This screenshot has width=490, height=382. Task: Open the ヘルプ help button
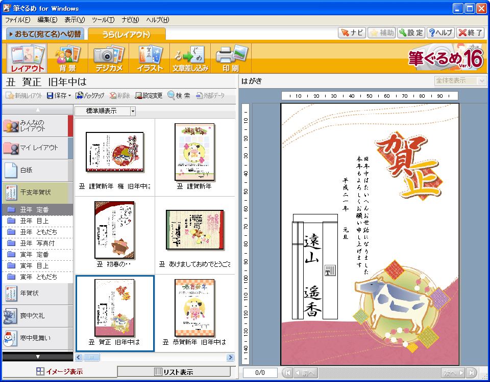point(440,33)
